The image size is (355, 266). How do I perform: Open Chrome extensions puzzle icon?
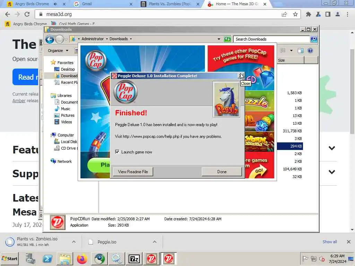(x=308, y=14)
